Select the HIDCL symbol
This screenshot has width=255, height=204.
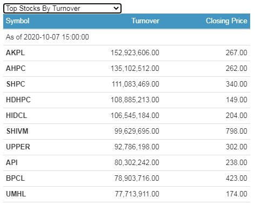click(x=17, y=116)
